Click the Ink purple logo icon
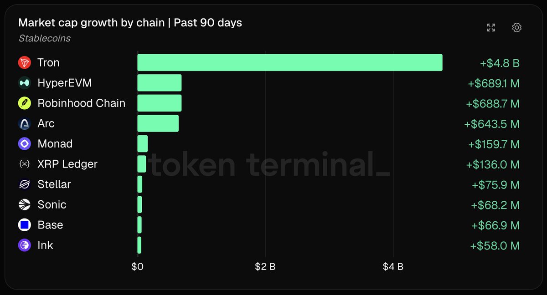Viewport: 547px width, 295px height. coord(24,245)
